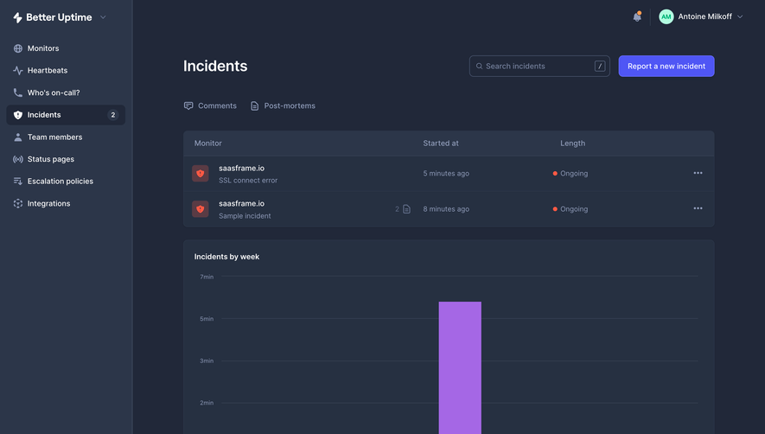Click the AM user avatar
765x434 pixels.
click(x=666, y=16)
